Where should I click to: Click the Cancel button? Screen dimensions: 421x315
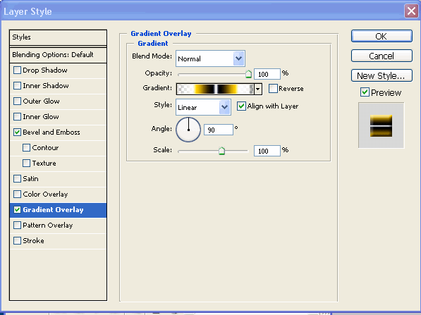tap(382, 56)
